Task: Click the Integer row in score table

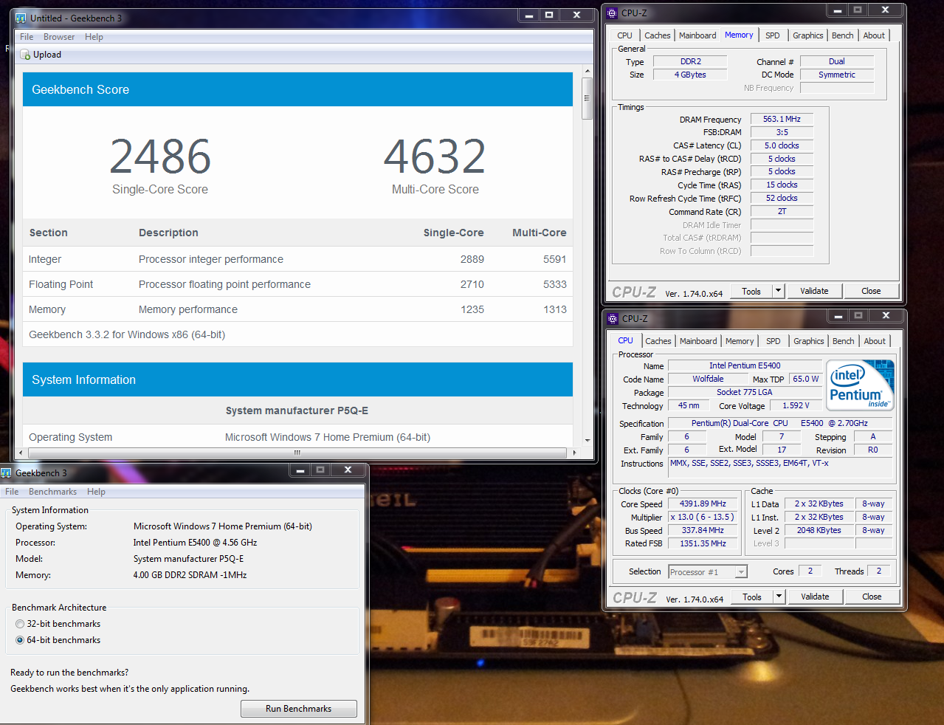Action: coord(297,259)
